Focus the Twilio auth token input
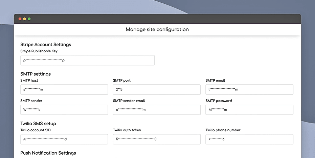Screen dimensions: 315x158 [157, 139]
